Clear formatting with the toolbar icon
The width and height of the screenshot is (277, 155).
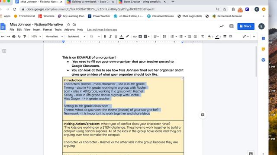click(203, 37)
